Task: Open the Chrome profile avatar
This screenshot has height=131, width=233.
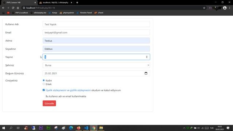Action: (x=225, y=8)
